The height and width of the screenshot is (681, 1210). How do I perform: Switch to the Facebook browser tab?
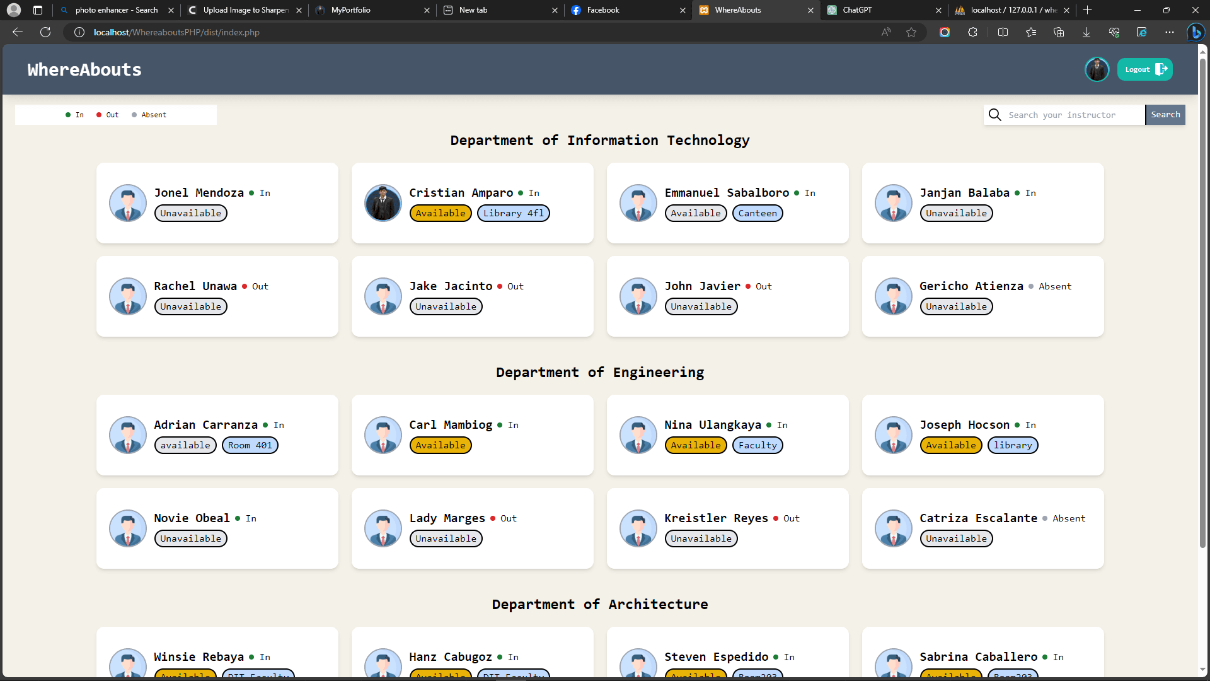click(628, 10)
